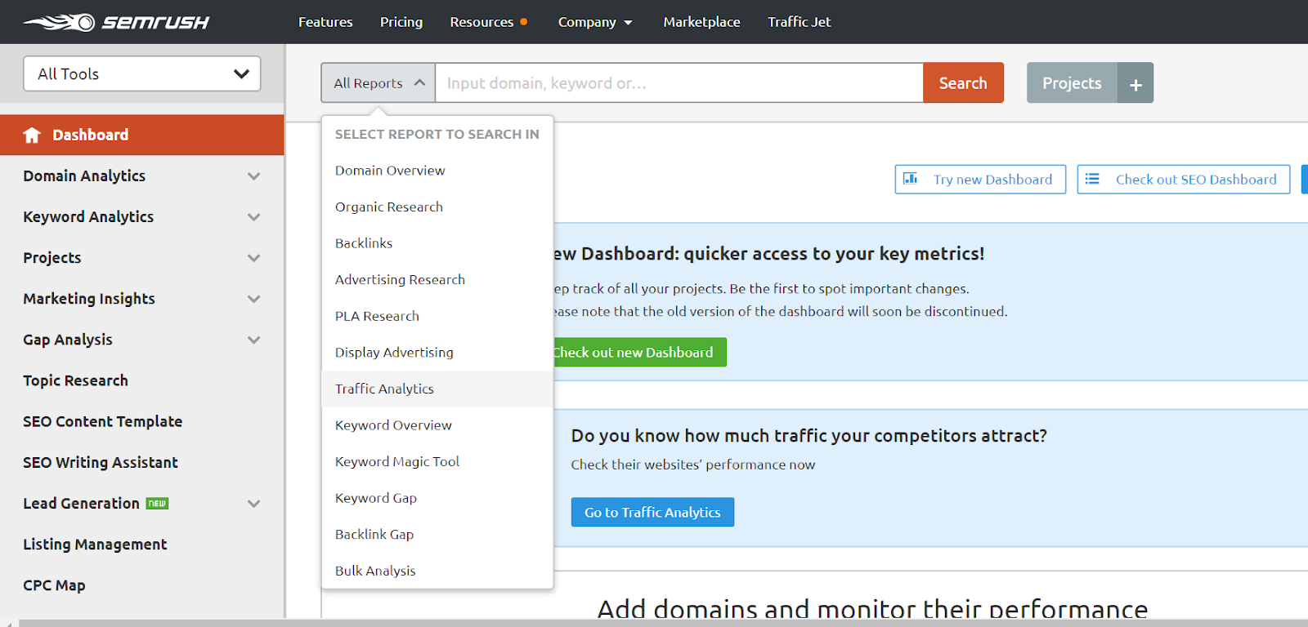This screenshot has height=627, width=1308.
Task: Open SEO Writing Assistant
Action: (x=100, y=462)
